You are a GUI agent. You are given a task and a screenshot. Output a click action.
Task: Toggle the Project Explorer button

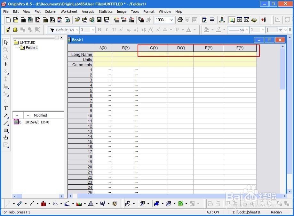tap(232, 20)
